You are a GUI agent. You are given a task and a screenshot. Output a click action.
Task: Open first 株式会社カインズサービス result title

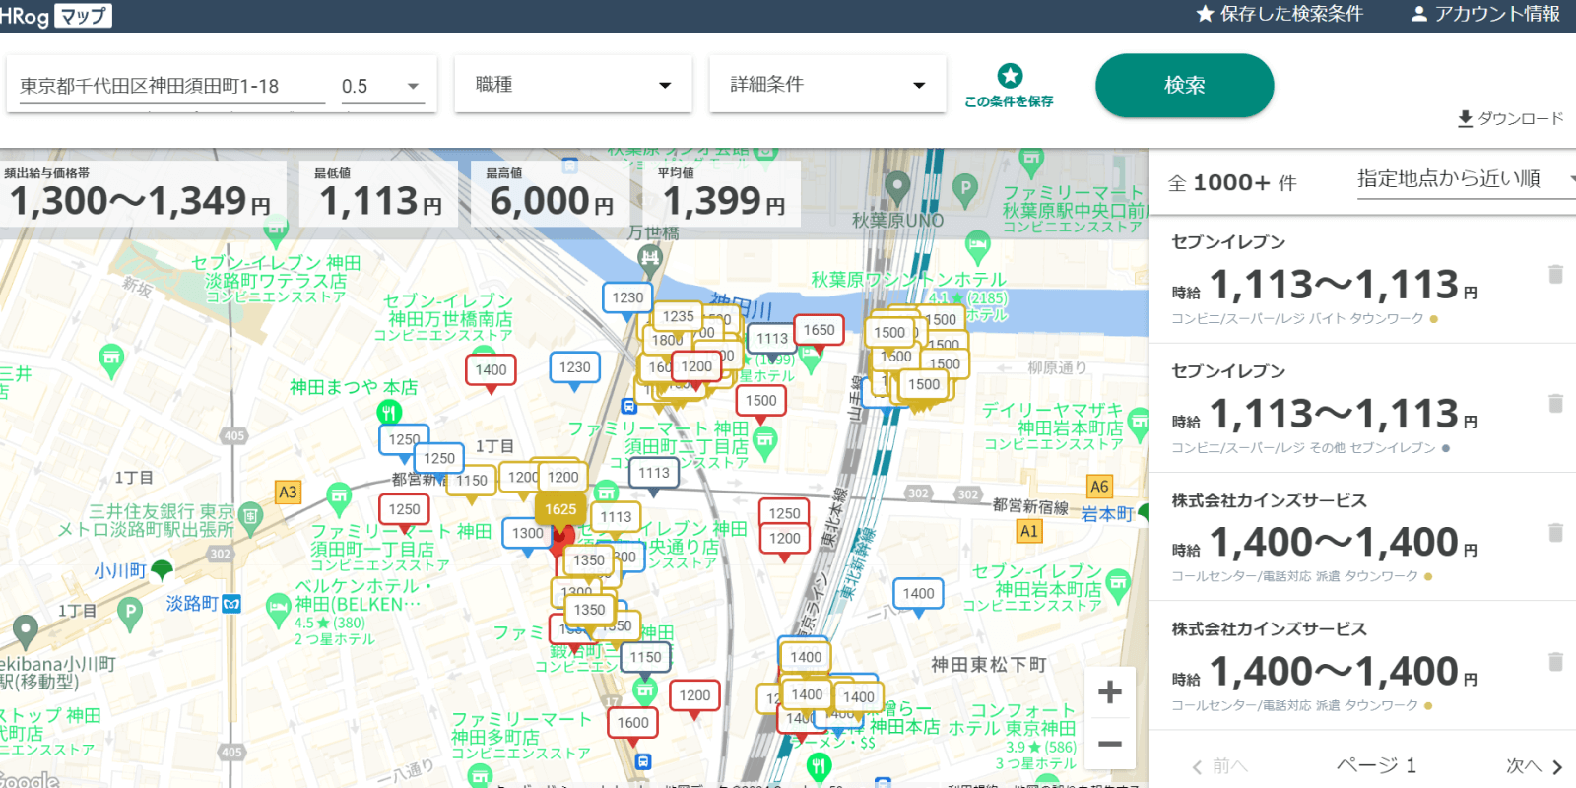pyautogui.click(x=1269, y=500)
